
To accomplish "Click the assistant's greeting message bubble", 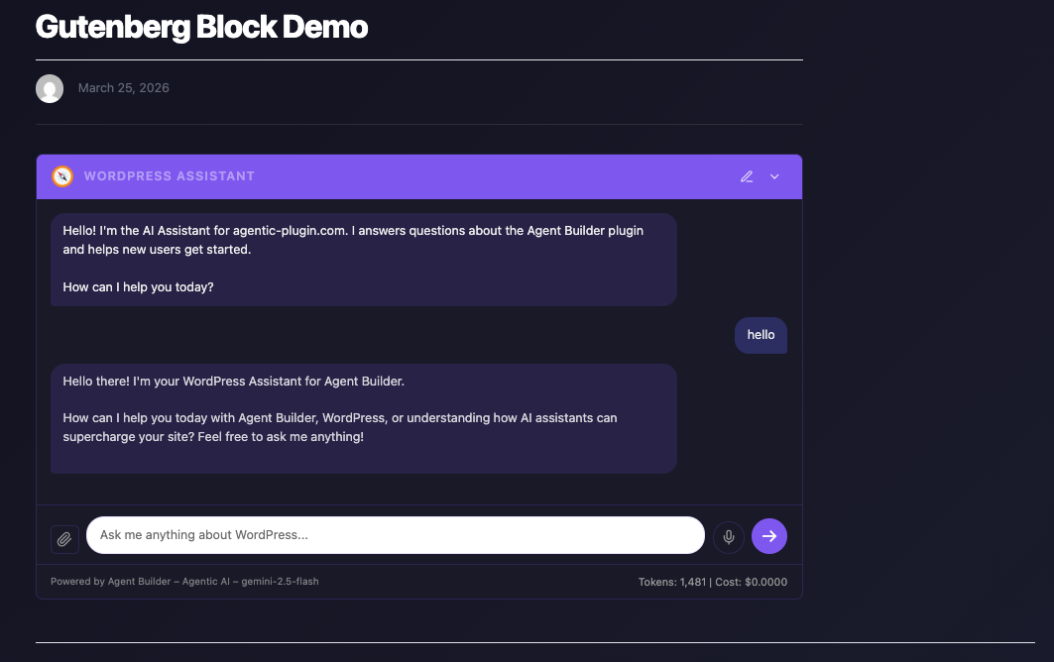I will coord(363,258).
